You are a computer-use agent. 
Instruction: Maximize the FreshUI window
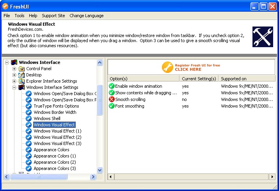[x=263, y=7]
